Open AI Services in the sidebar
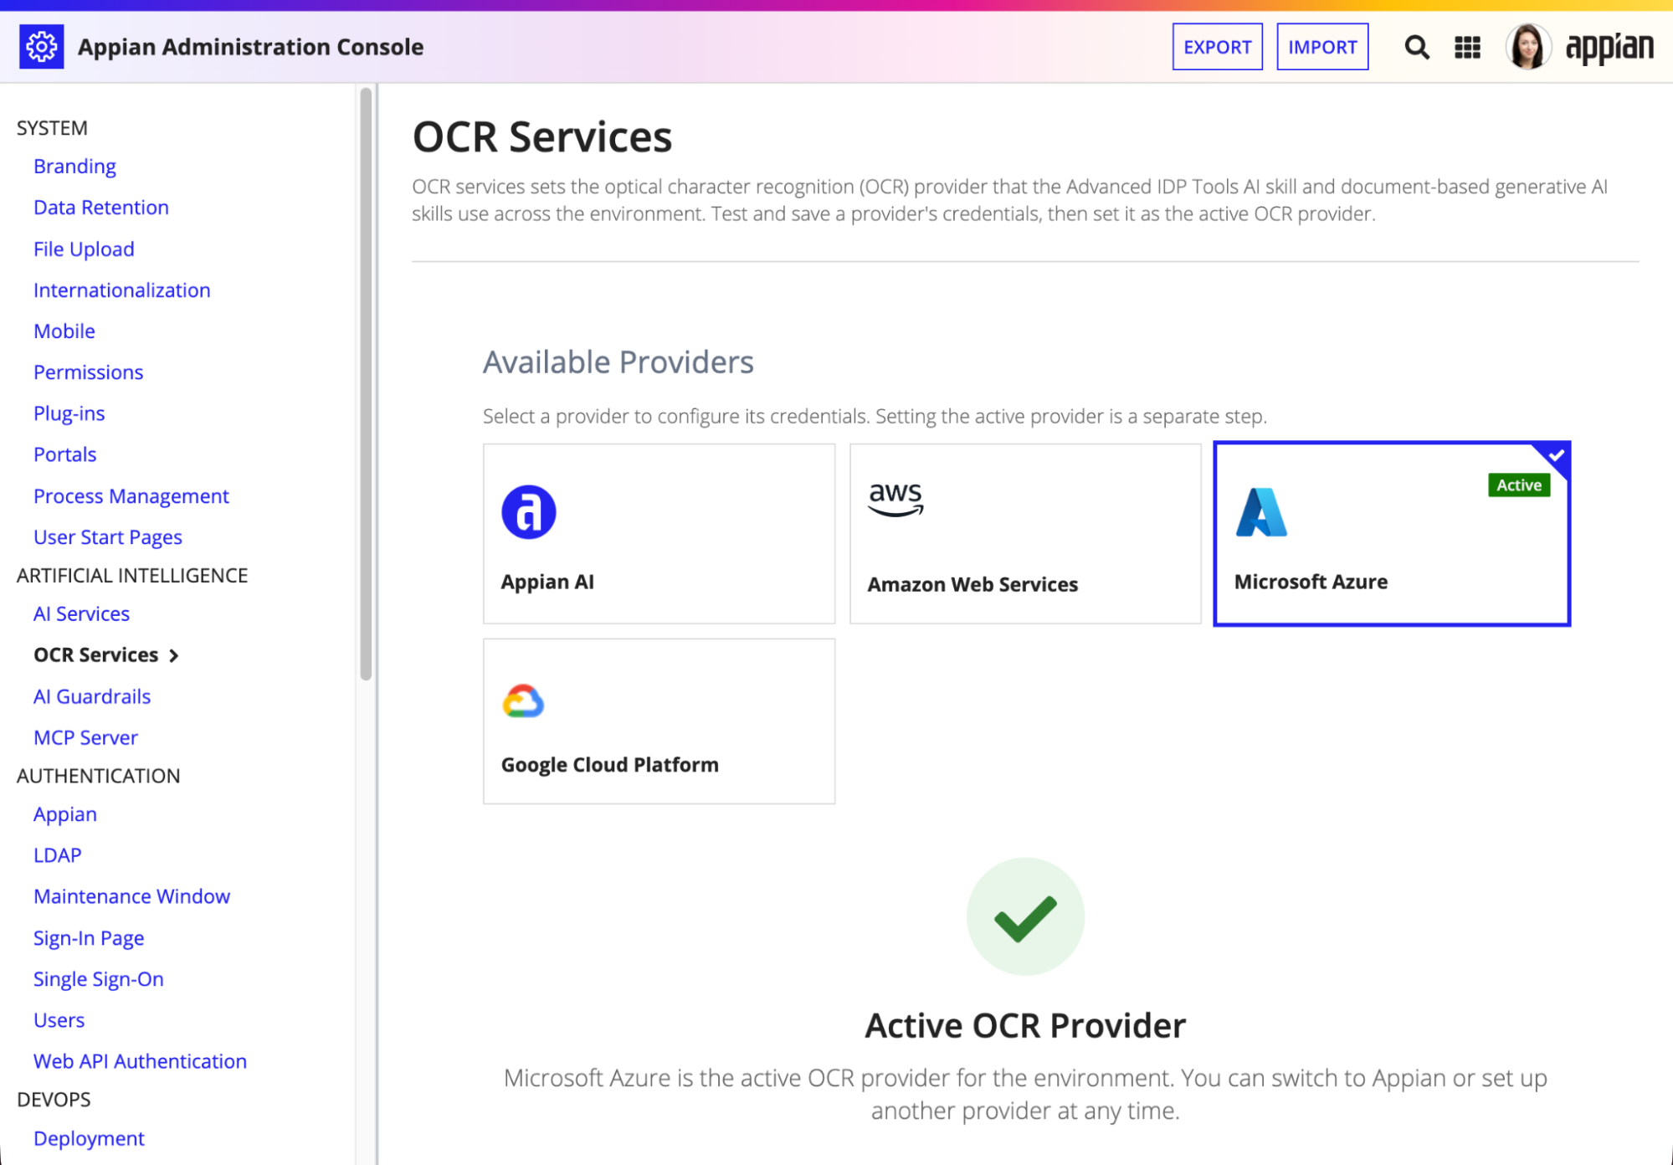Viewport: 1673px width, 1165px height. [82, 614]
